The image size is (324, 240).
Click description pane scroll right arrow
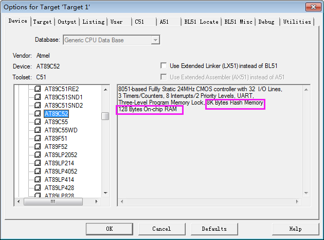[x=297, y=201]
